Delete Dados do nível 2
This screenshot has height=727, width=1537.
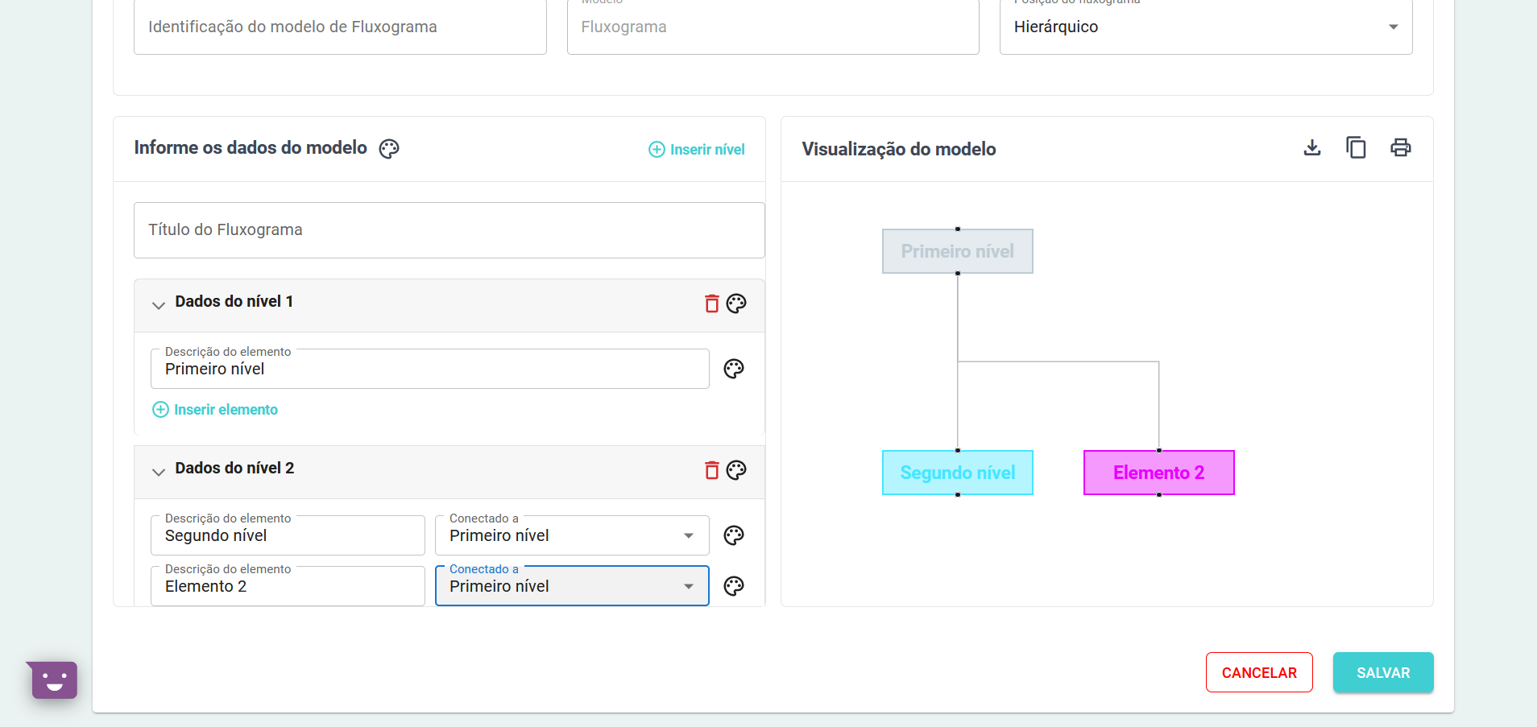(712, 470)
